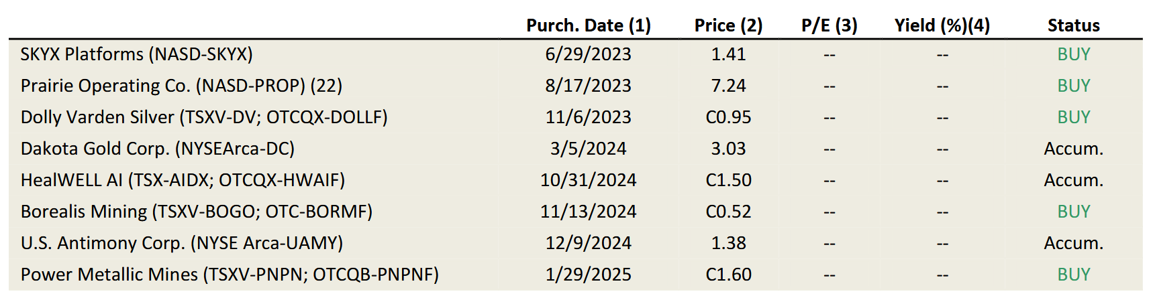Screen dimensions: 1153x302
Task: Select the P/E (3) column header
Action: point(829,25)
